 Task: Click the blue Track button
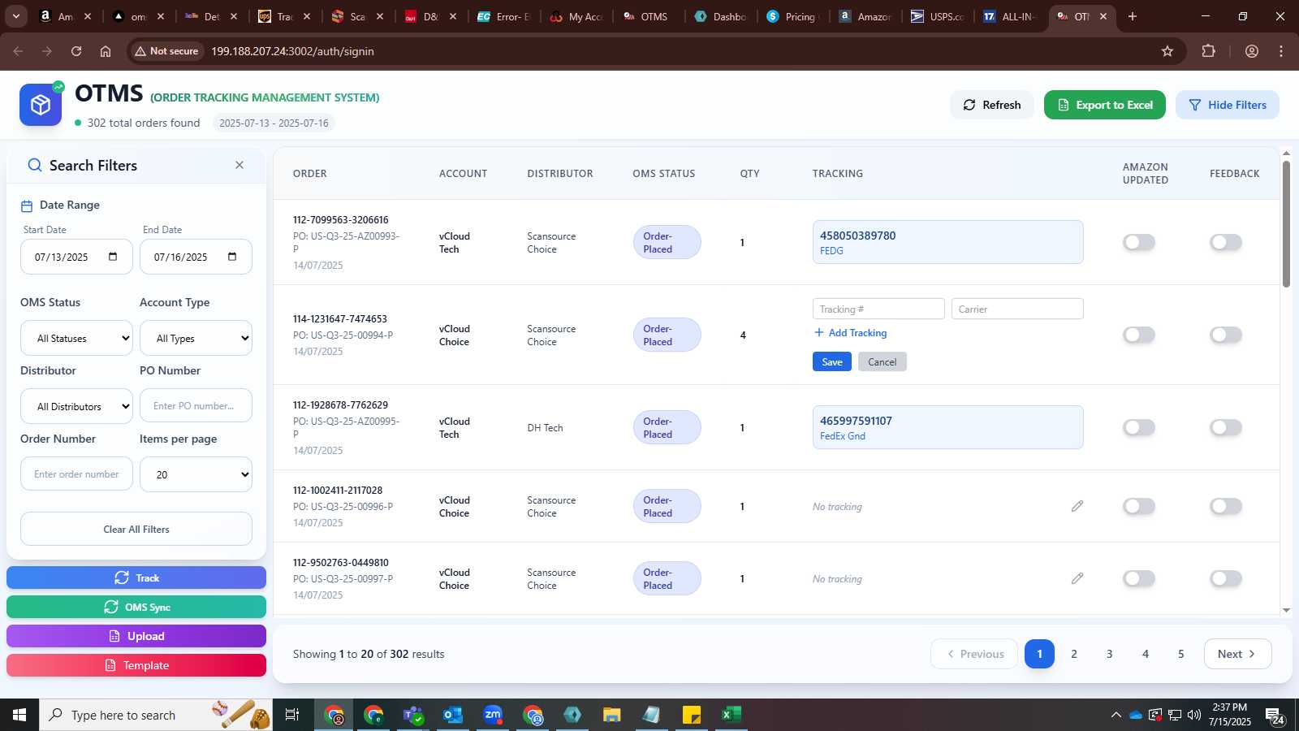[x=136, y=577]
